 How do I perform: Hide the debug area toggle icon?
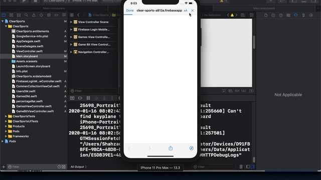(72, 98)
